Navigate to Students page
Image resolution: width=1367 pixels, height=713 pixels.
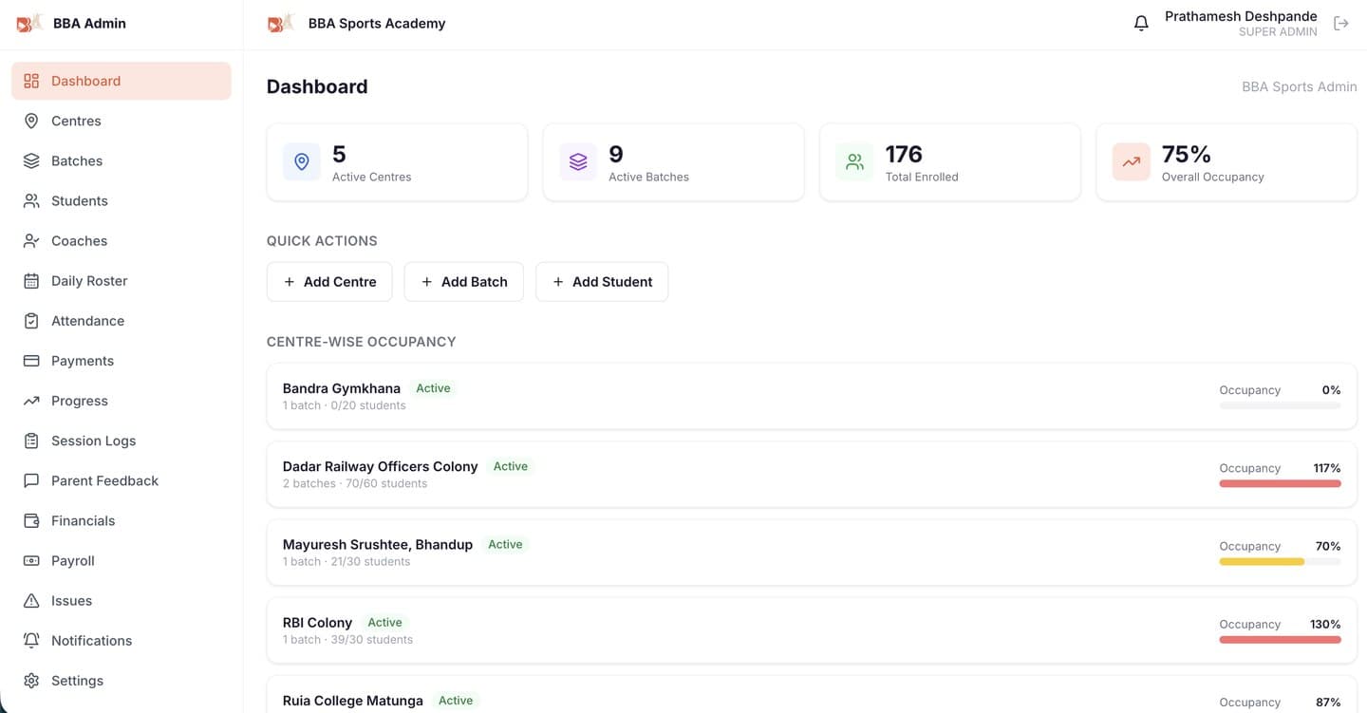(122, 200)
